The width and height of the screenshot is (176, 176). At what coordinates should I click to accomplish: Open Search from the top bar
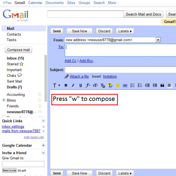99,3
